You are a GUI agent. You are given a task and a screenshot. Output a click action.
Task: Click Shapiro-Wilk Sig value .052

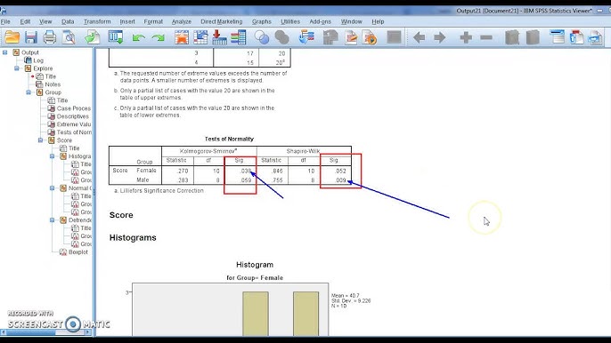coord(340,171)
